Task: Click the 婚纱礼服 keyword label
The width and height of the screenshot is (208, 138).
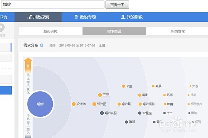Action: tap(111, 113)
